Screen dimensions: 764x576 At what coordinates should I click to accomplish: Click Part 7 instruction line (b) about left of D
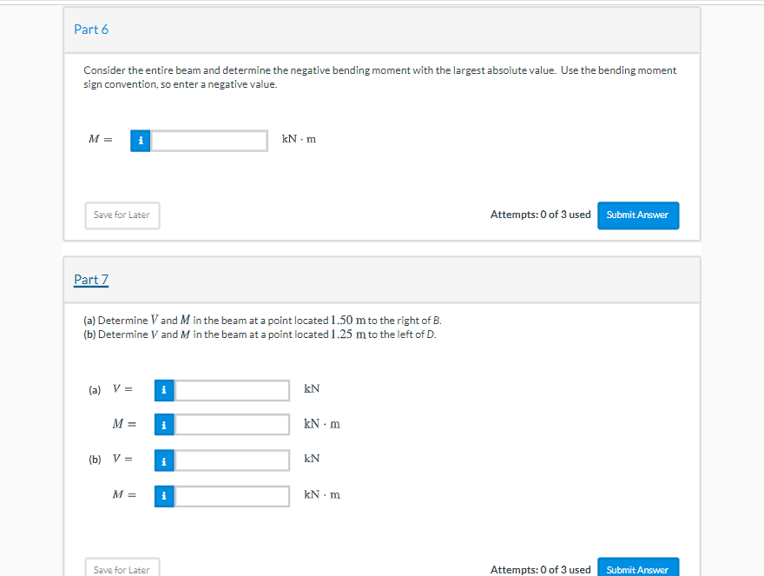pyautogui.click(x=260, y=334)
